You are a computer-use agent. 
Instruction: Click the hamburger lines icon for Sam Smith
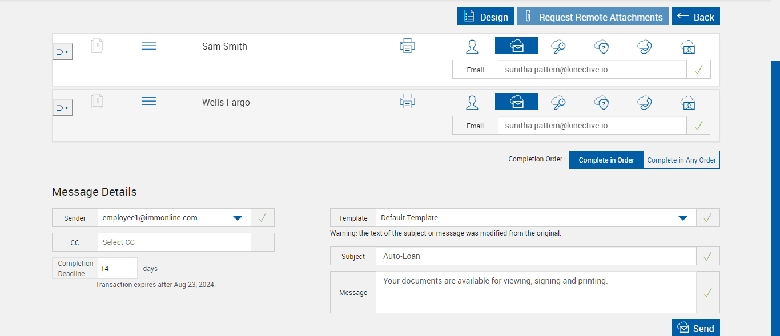click(148, 46)
